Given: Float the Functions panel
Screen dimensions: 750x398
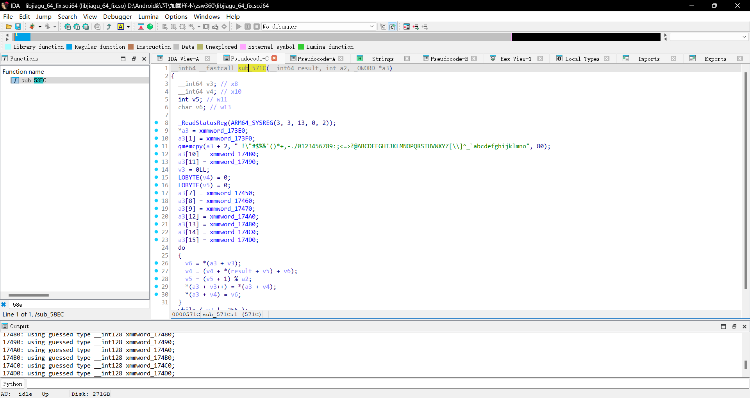Looking at the screenshot, I should pos(134,59).
